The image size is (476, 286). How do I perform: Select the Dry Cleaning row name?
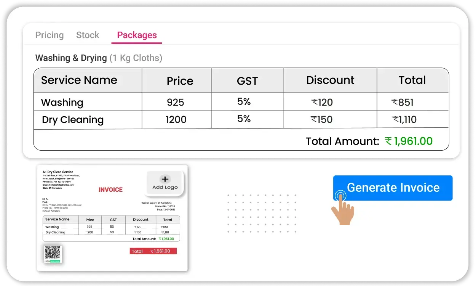click(73, 120)
